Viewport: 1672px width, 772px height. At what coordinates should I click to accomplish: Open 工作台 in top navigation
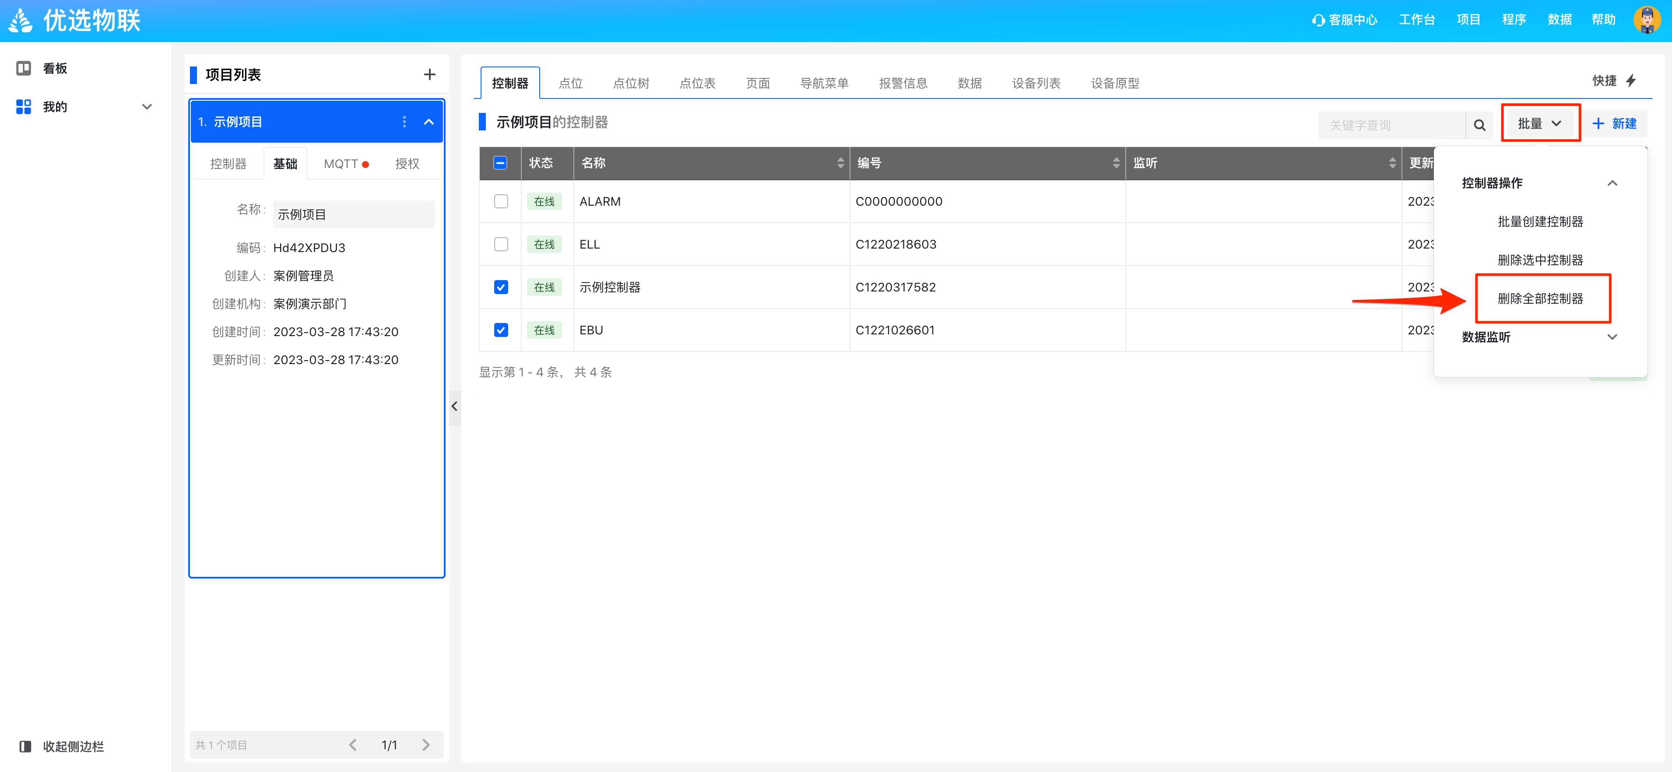pos(1416,20)
